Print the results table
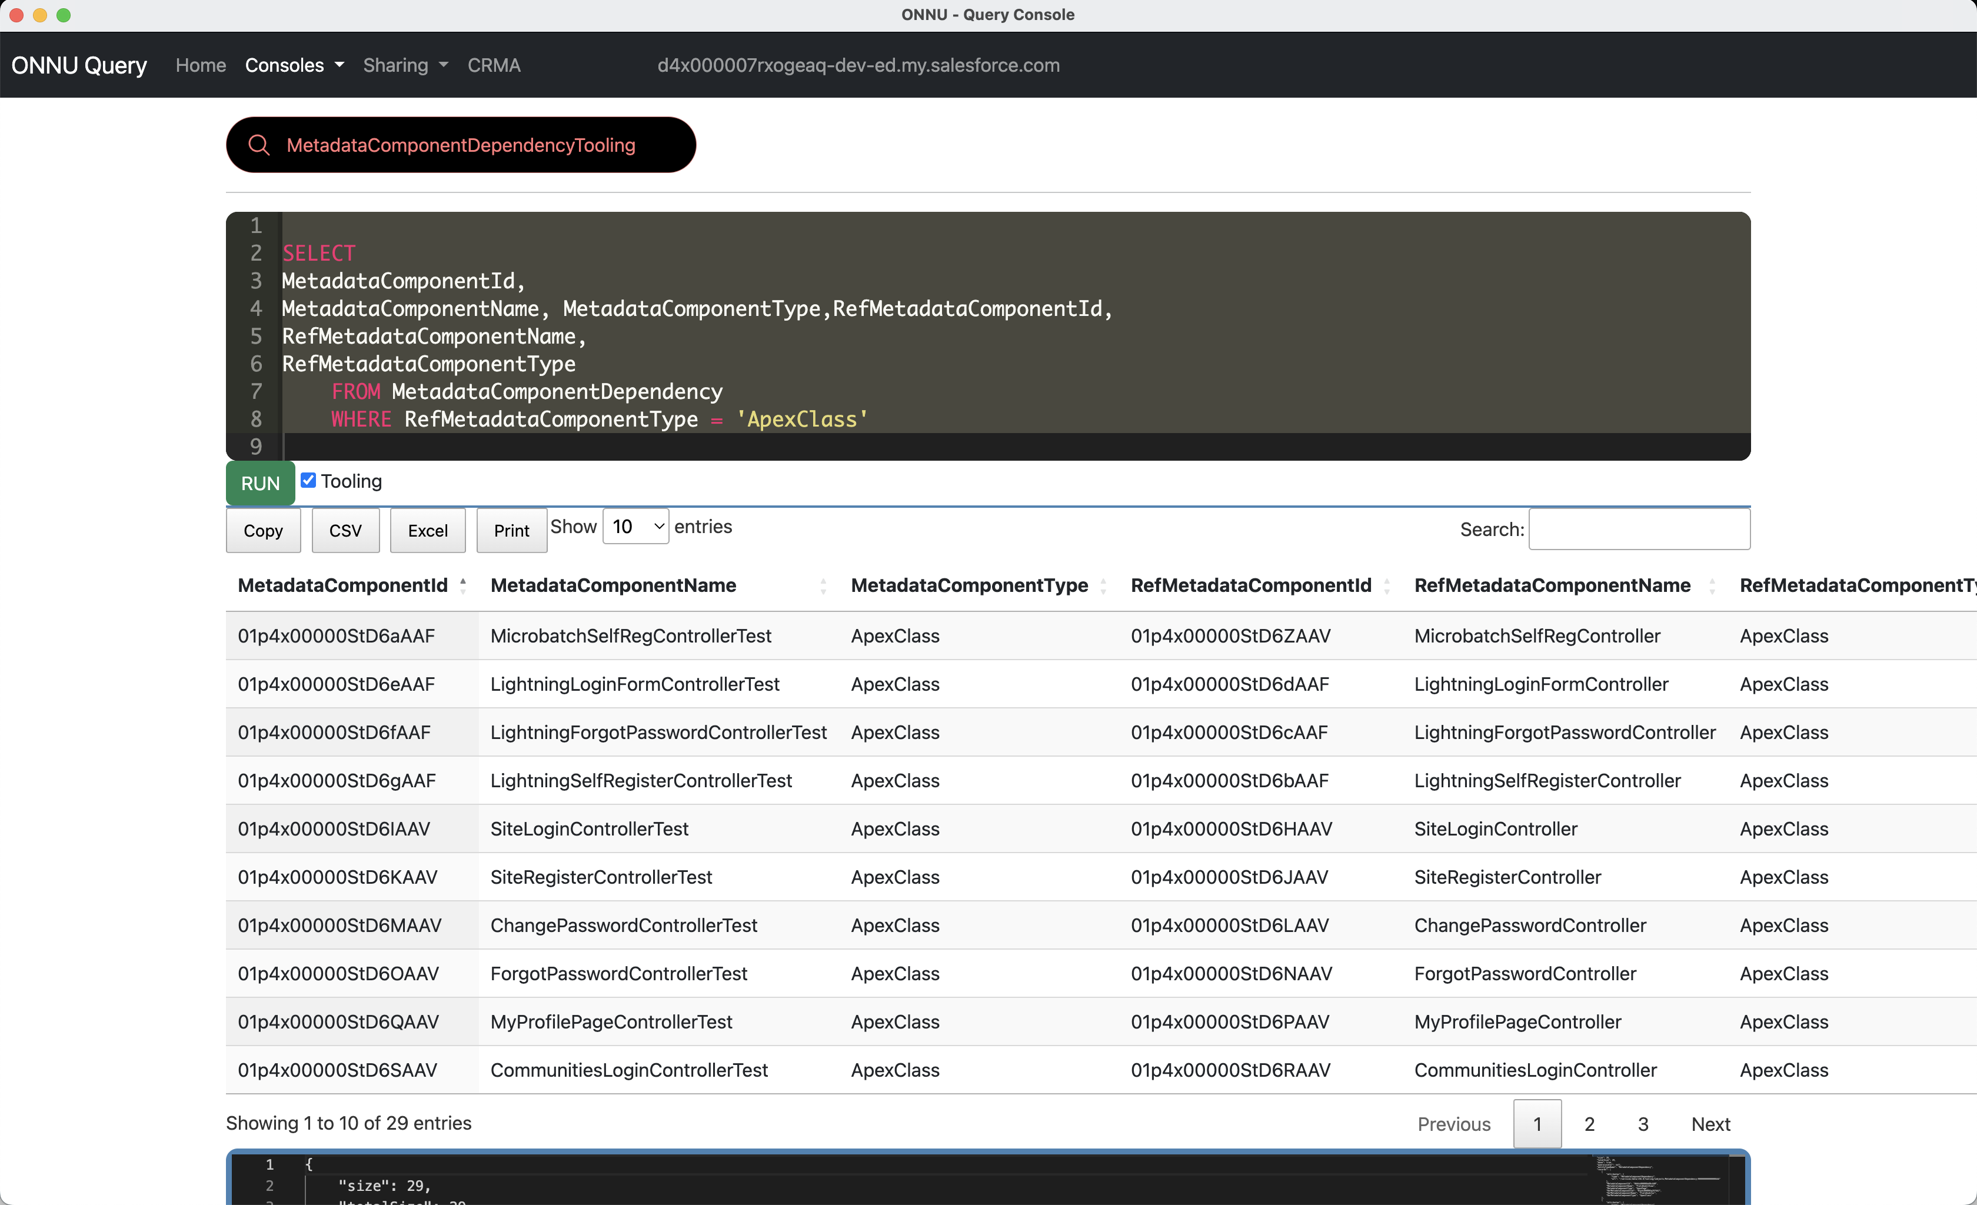Screen dimensions: 1977x1205 coord(511,530)
